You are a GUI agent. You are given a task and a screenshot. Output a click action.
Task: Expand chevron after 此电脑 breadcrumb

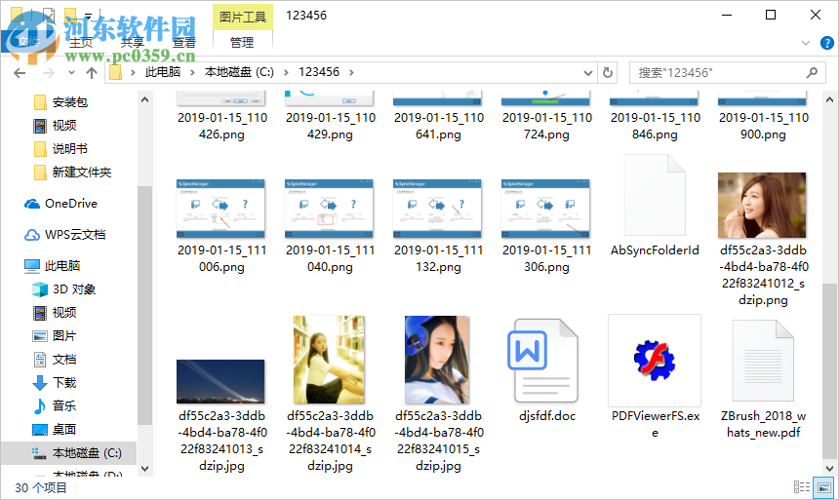pyautogui.click(x=192, y=73)
